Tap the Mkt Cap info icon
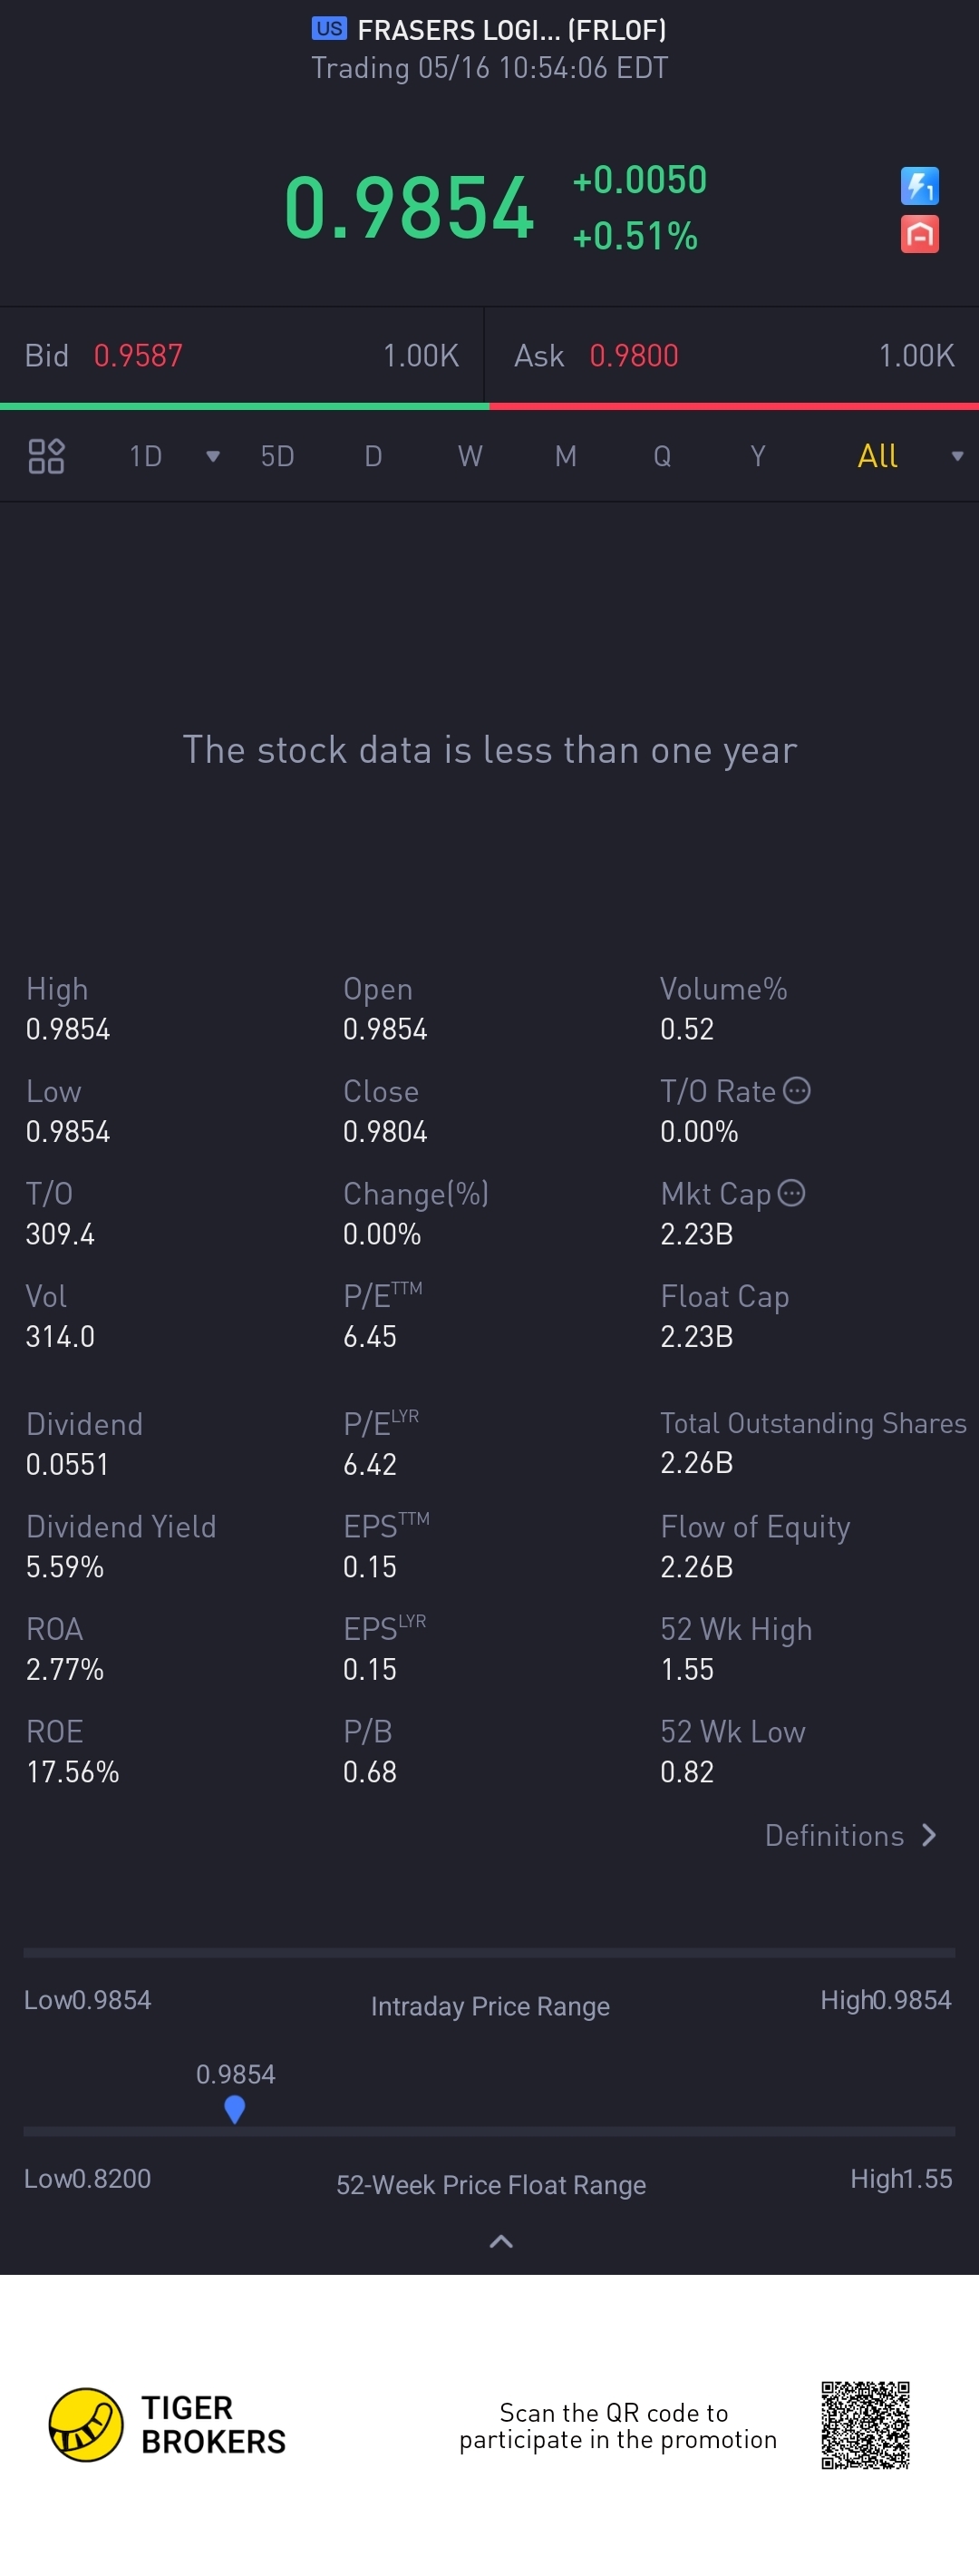 pyautogui.click(x=791, y=1193)
